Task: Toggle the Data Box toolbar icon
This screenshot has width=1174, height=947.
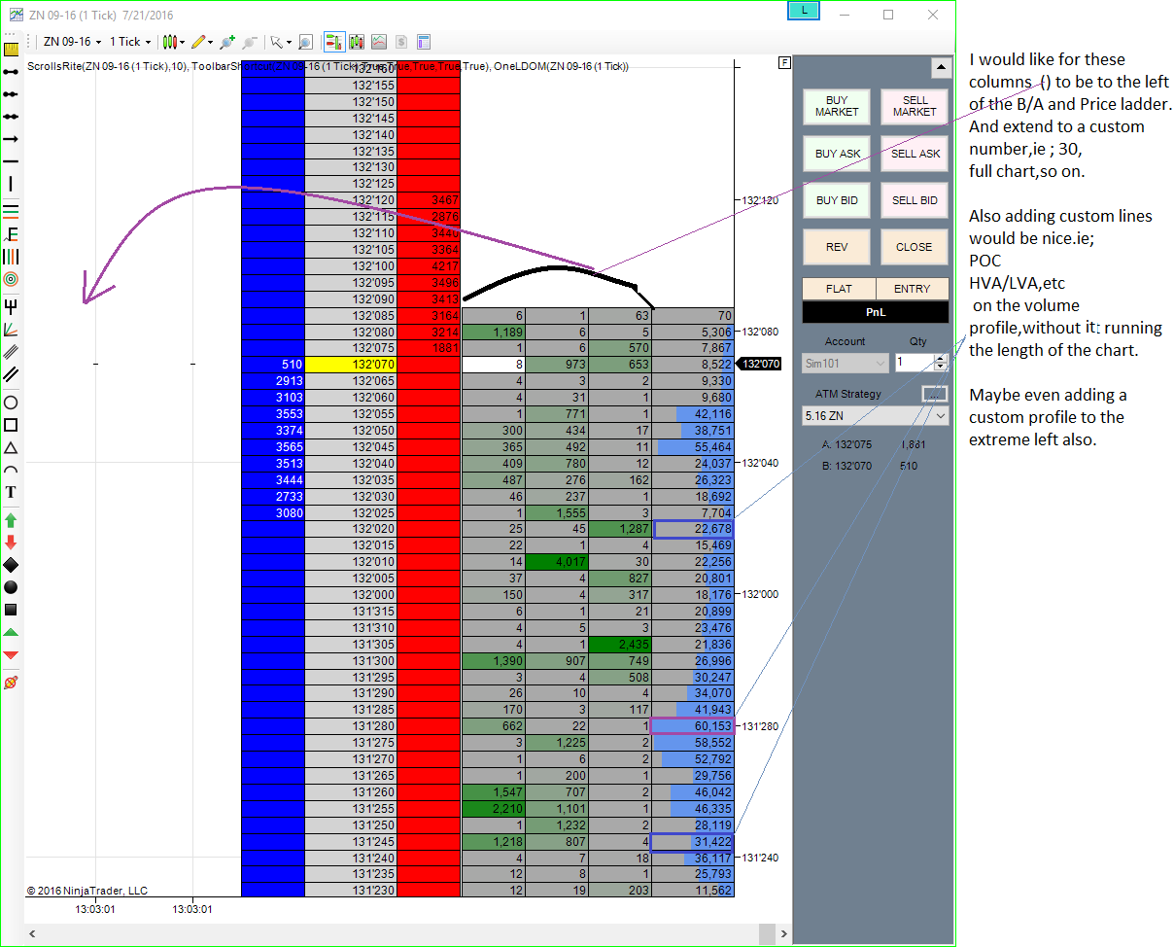Action: click(x=356, y=42)
